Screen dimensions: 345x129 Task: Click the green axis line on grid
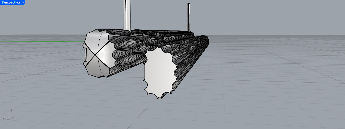[x=41, y=41]
